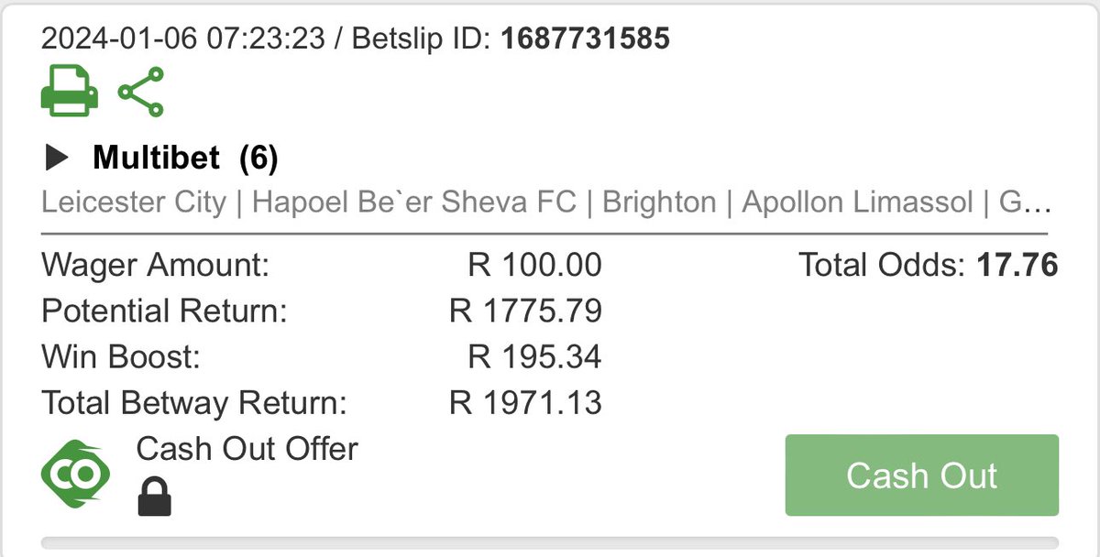Click the Betslip ID number 1687731585
The height and width of the screenshot is (557, 1100).
pos(585,38)
